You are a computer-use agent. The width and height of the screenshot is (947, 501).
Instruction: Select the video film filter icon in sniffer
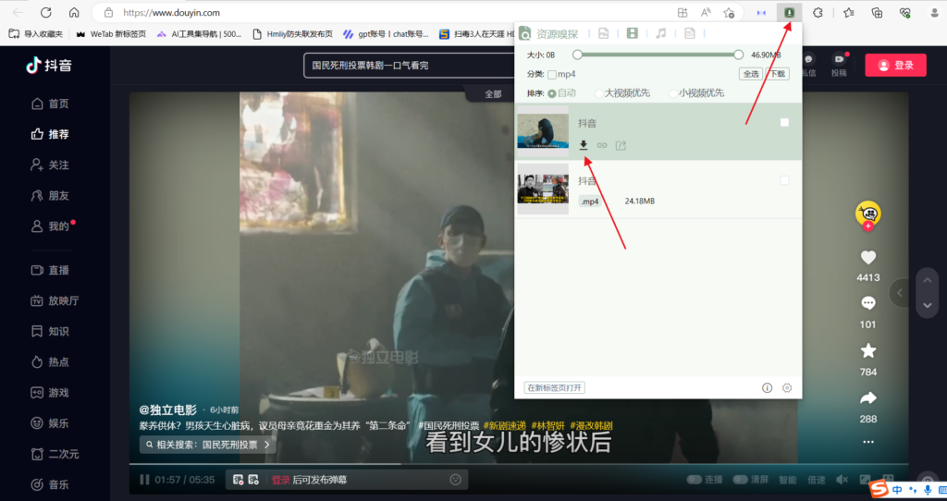pyautogui.click(x=633, y=33)
